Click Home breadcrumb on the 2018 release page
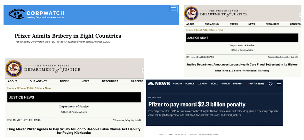 [x=11, y=88]
